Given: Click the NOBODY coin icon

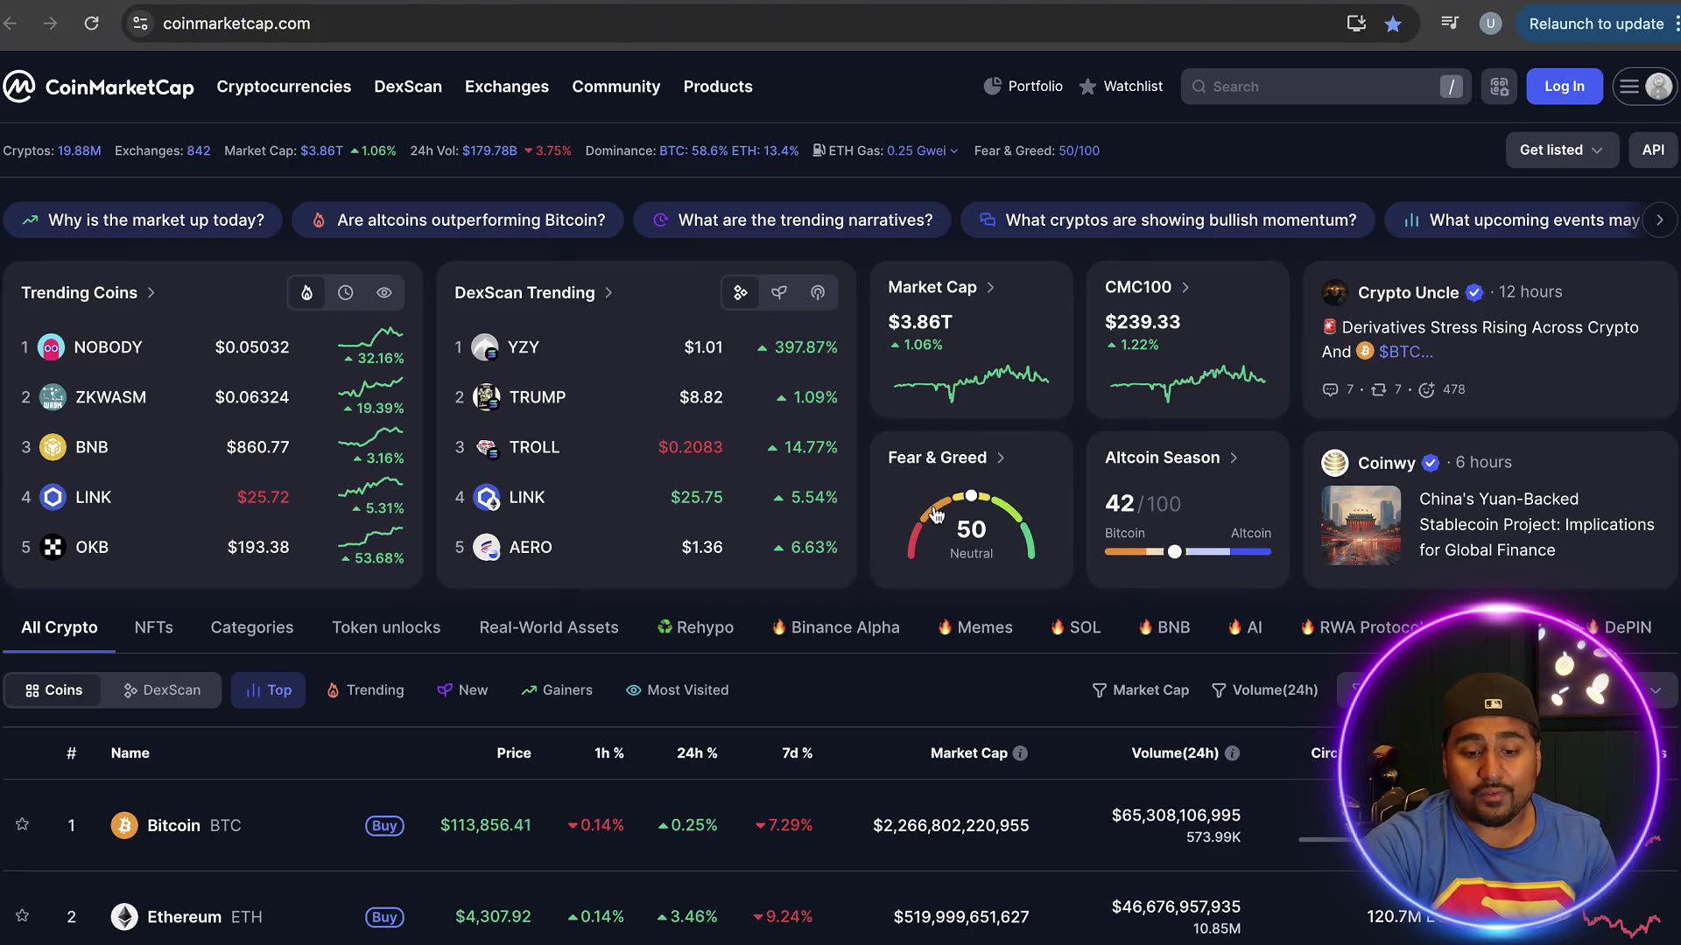Looking at the screenshot, I should coord(52,347).
